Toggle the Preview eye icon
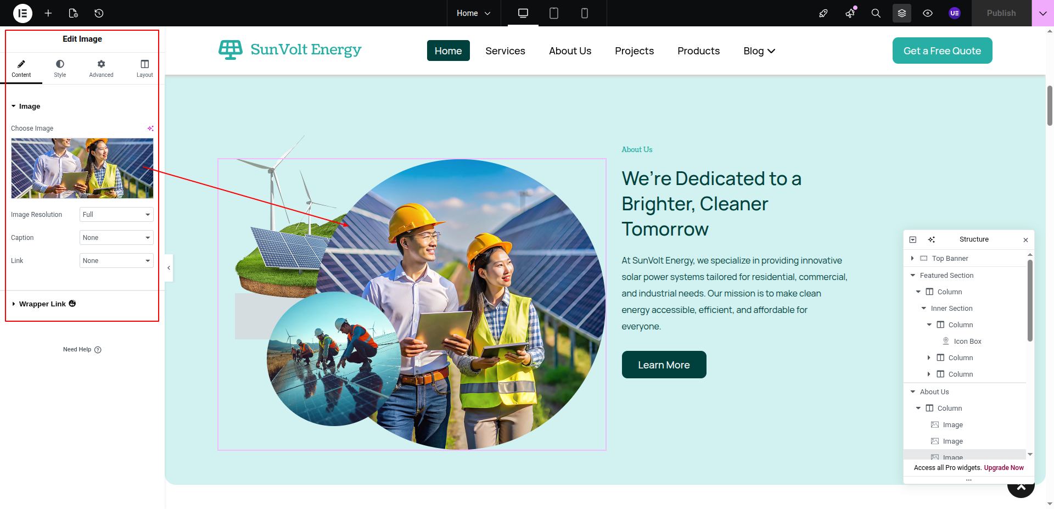 click(928, 13)
